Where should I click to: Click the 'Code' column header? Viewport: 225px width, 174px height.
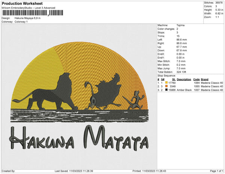[x=196, y=79]
